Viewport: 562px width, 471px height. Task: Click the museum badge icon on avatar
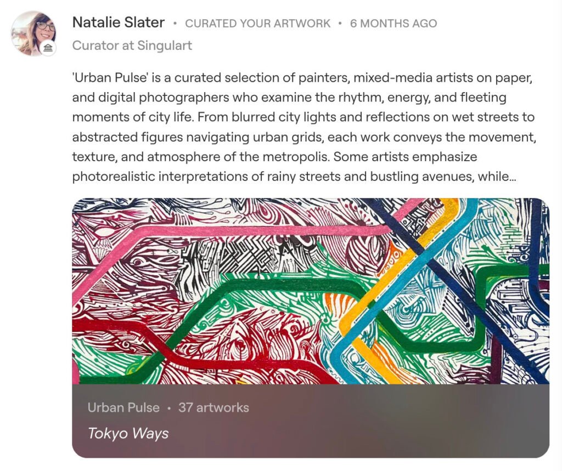coord(48,49)
